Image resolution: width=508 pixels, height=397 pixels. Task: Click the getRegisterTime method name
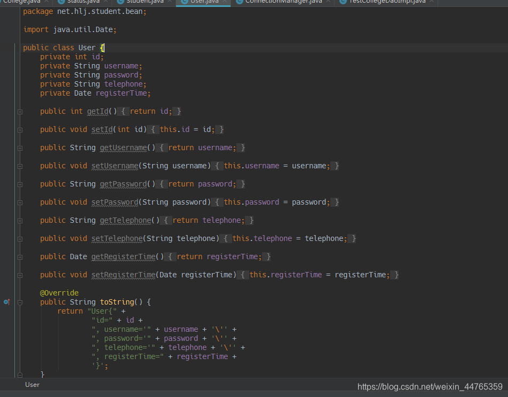[123, 256]
